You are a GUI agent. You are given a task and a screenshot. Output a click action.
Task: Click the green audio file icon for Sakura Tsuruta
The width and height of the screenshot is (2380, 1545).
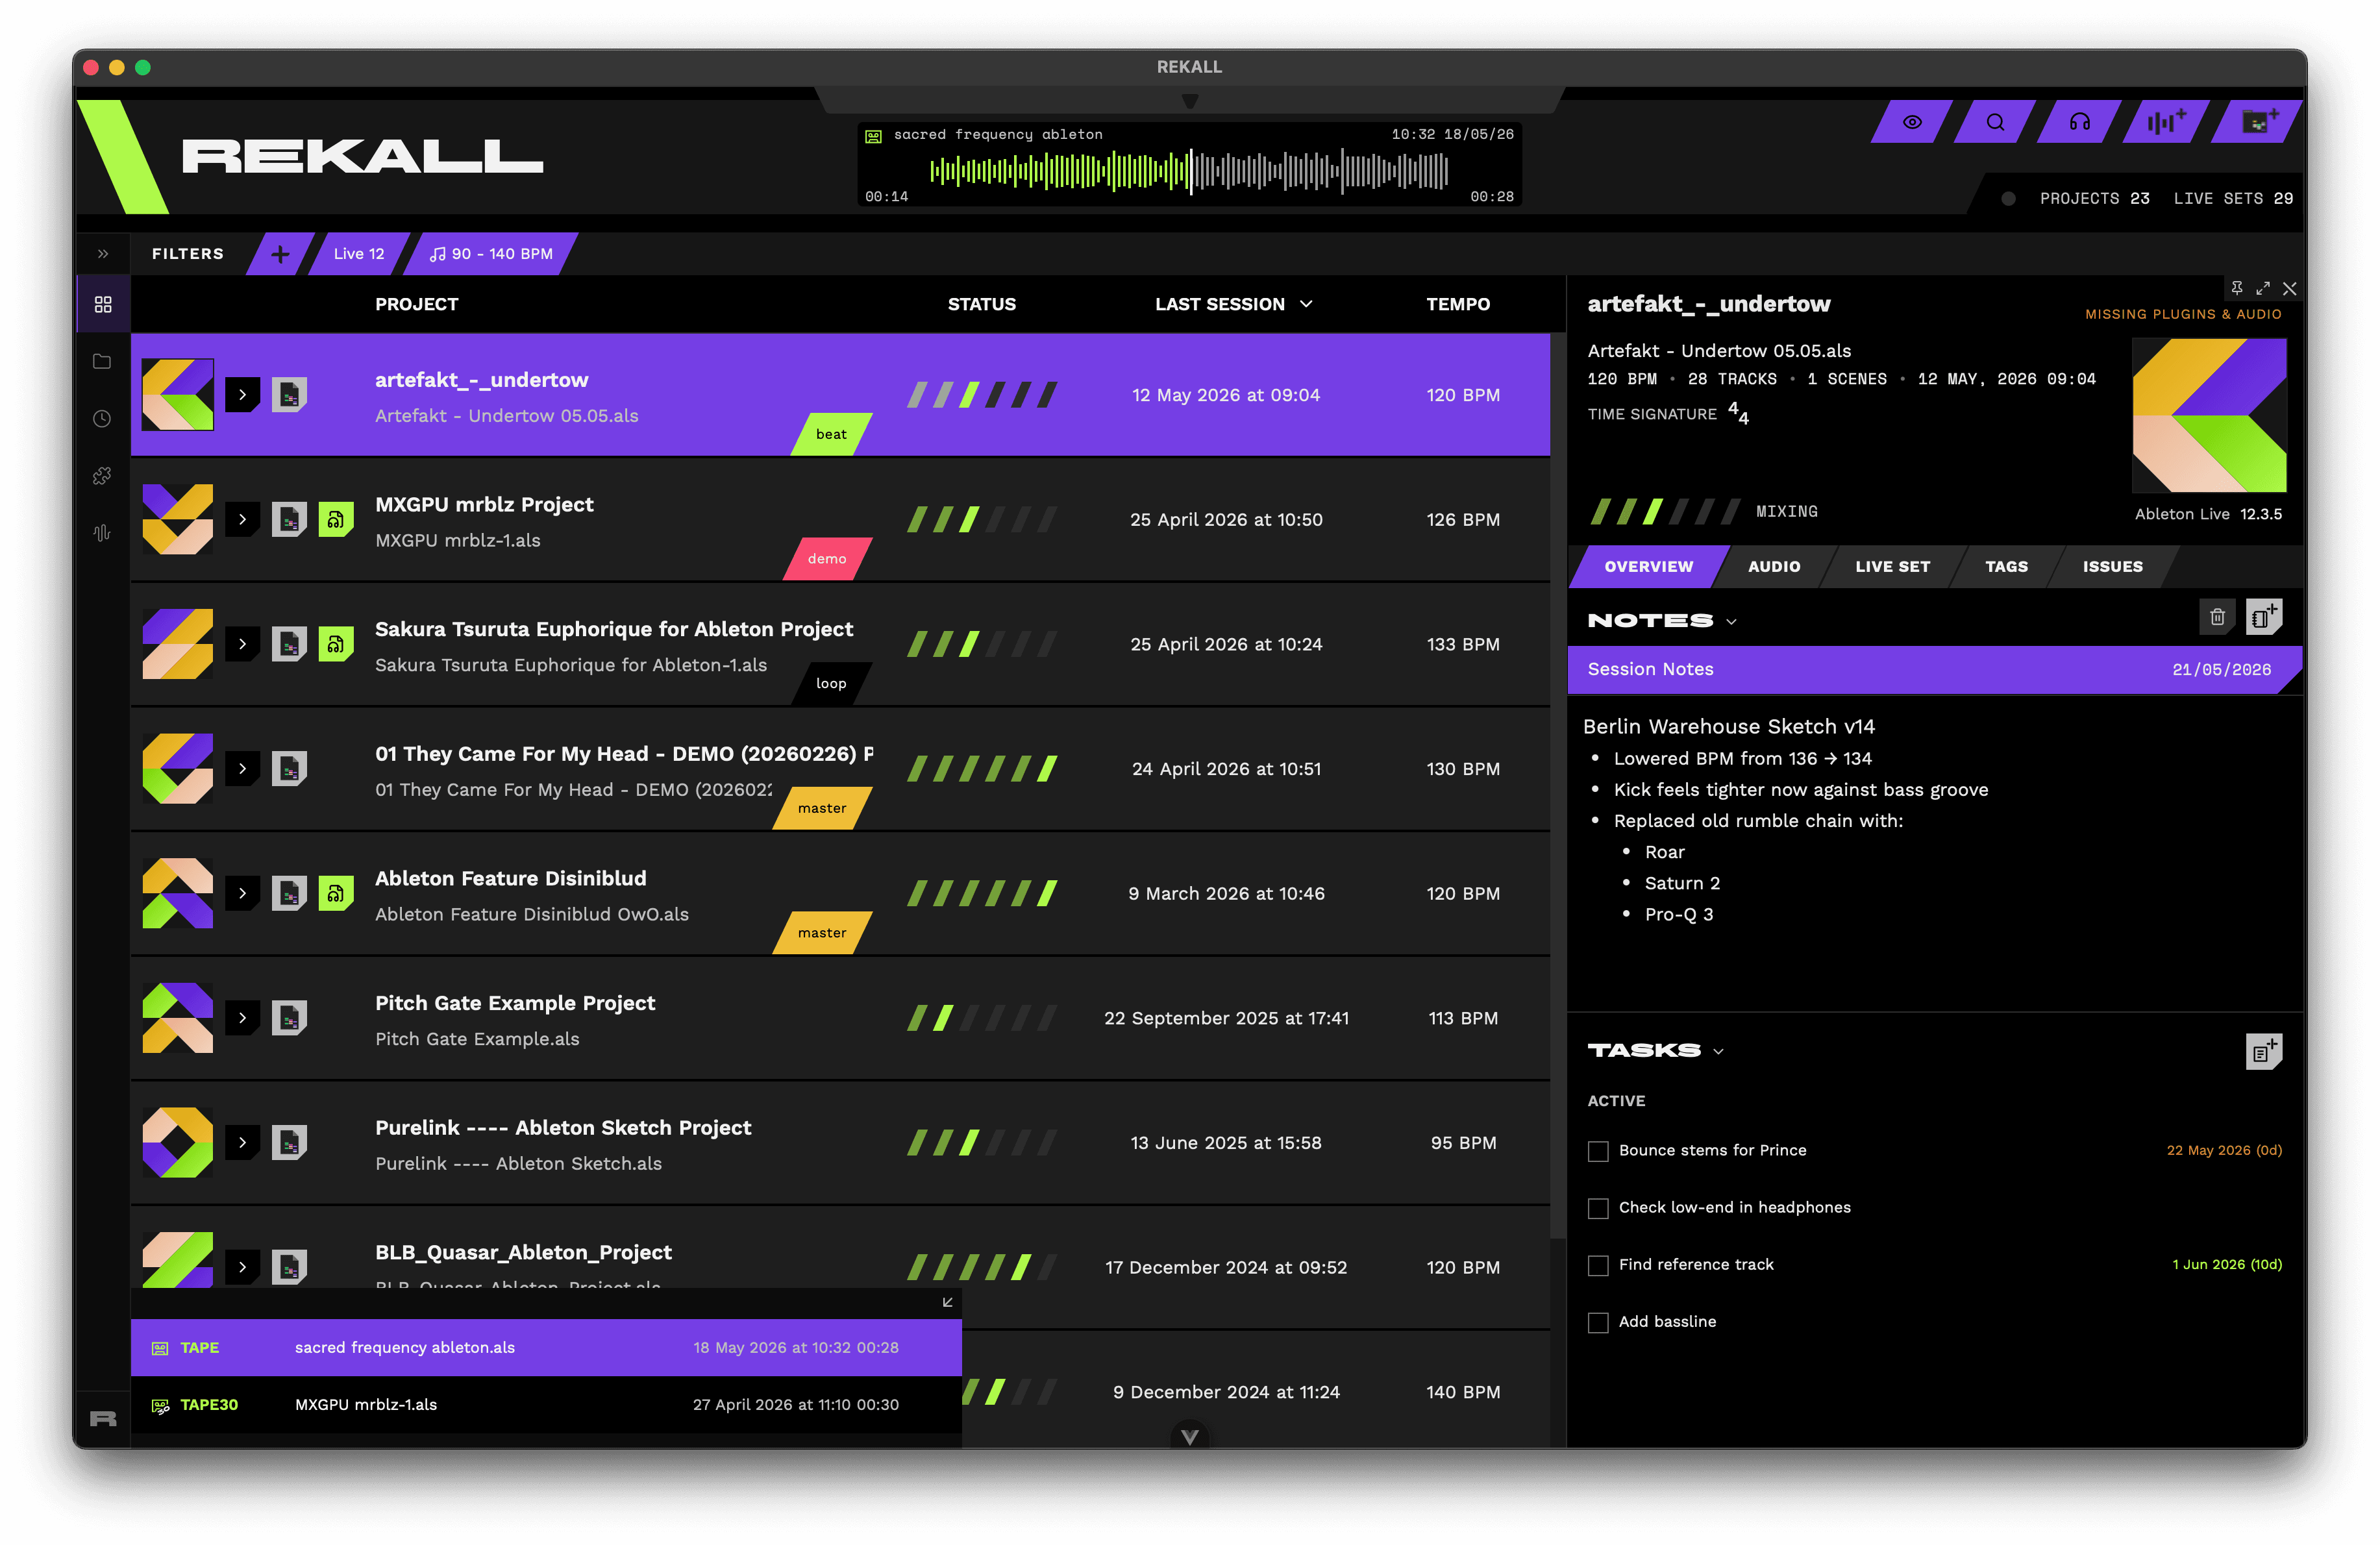[336, 644]
